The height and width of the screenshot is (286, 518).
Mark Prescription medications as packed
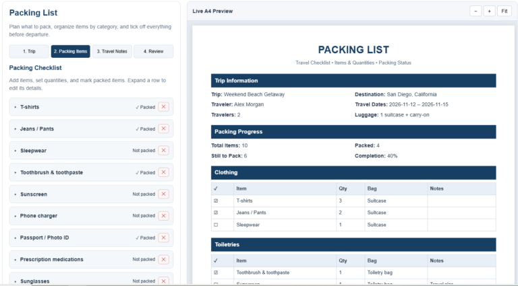coord(144,260)
